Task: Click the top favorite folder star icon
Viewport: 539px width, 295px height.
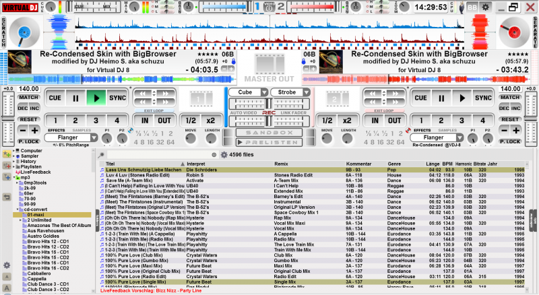Action: (x=7, y=154)
